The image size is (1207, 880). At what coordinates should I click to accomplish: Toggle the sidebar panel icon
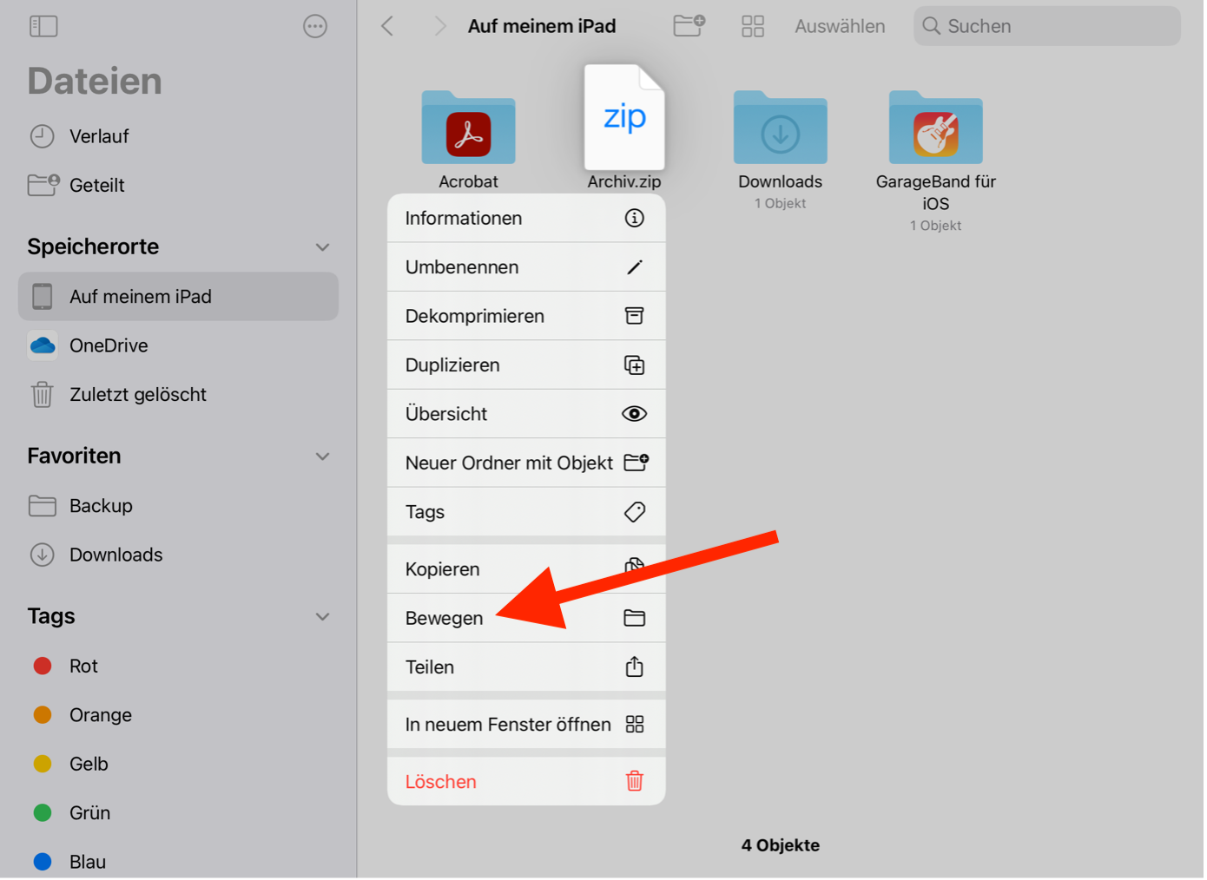click(43, 26)
